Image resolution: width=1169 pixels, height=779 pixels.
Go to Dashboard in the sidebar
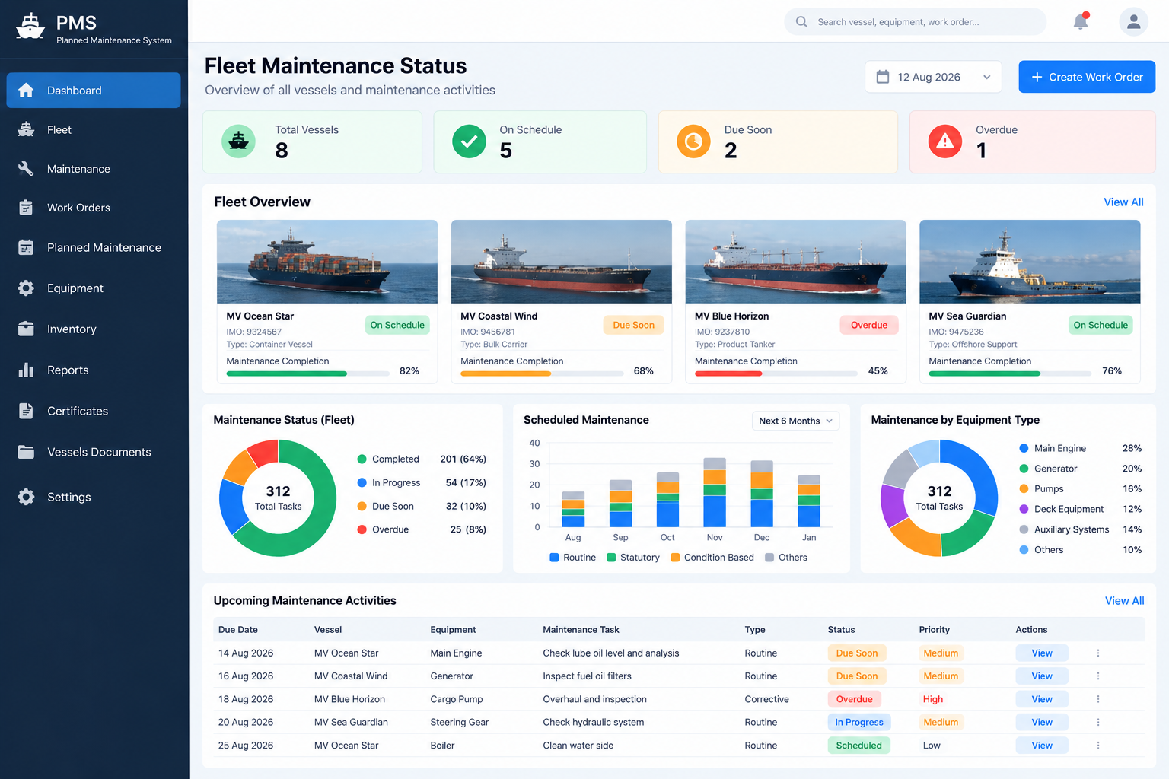click(x=94, y=91)
